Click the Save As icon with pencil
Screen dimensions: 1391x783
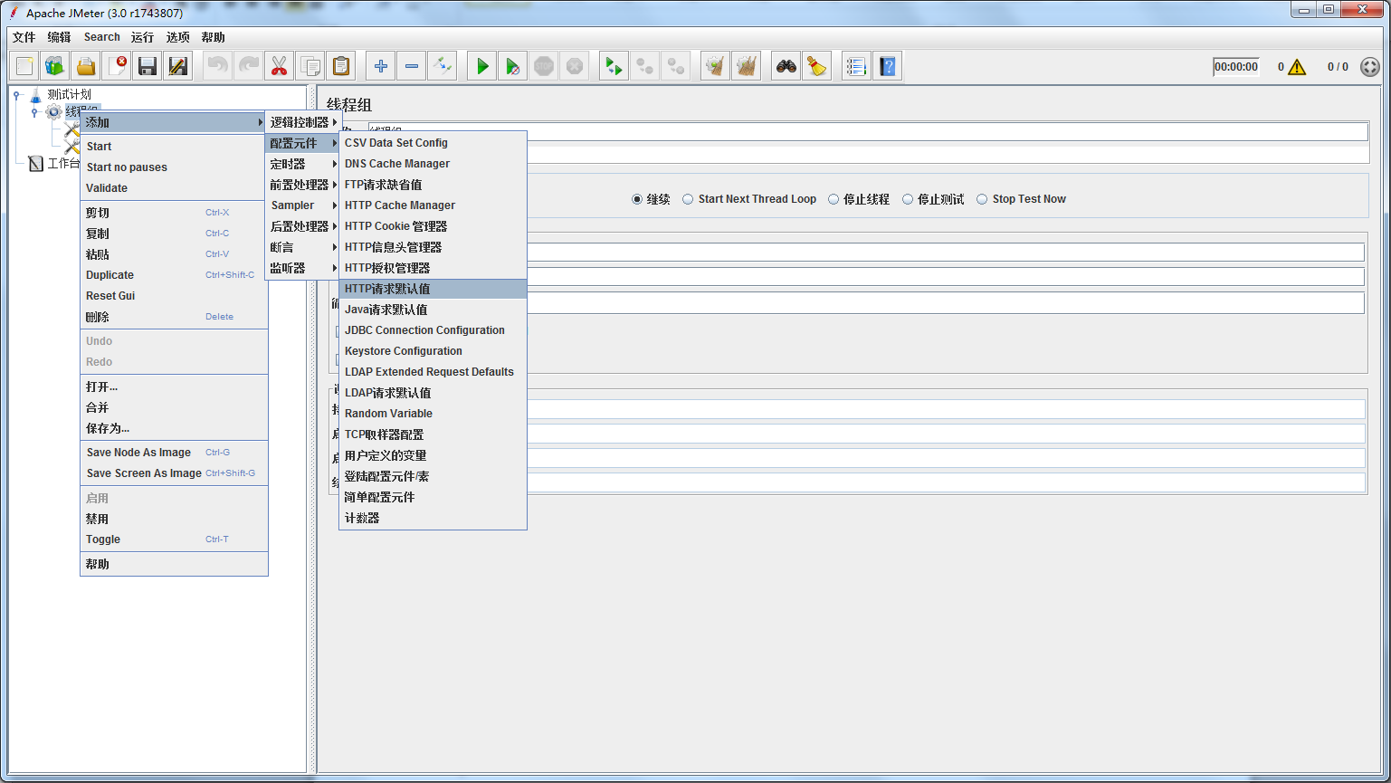click(178, 66)
